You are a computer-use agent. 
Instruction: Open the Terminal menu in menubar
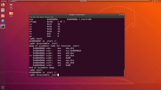click(47, 17)
